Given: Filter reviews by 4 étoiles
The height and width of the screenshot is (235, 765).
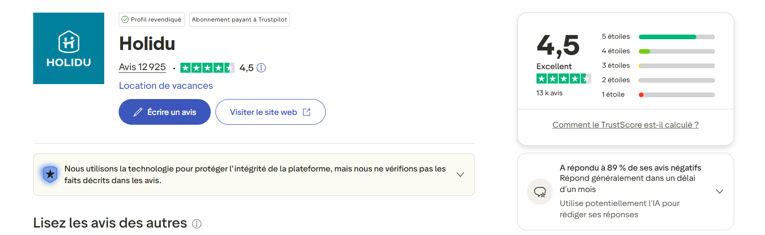Looking at the screenshot, I should point(658,51).
